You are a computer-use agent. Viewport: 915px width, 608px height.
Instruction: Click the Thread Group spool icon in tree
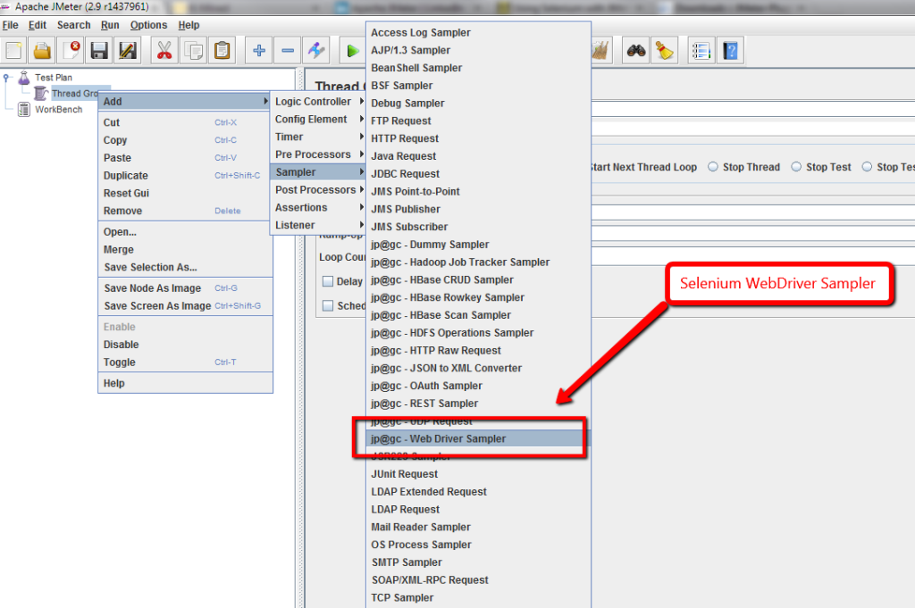41,93
